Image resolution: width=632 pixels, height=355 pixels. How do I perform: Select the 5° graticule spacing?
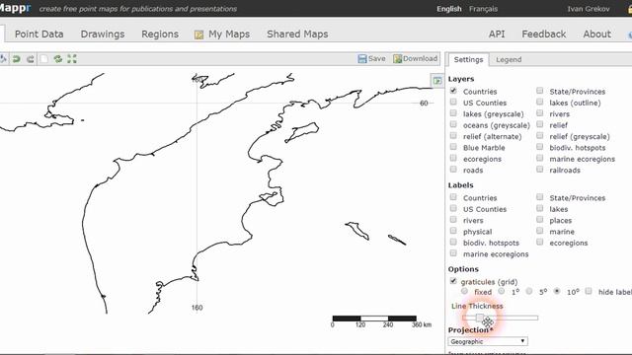[529, 291]
